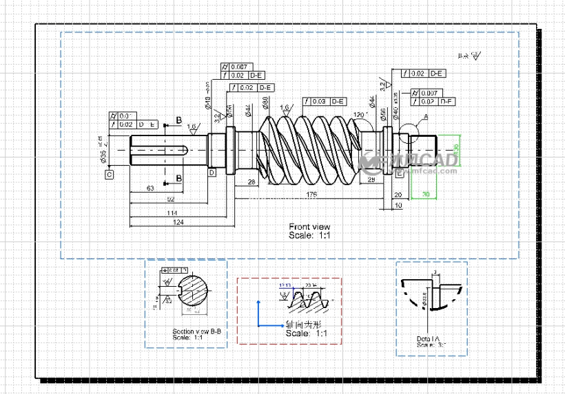Viewport: 565px width, 394px height.
Task: Click the 120° angle dimension
Action: 358,115
